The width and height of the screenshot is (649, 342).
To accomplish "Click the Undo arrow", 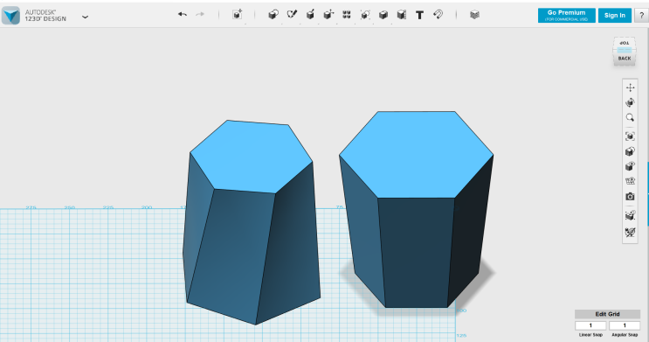I will pos(182,15).
